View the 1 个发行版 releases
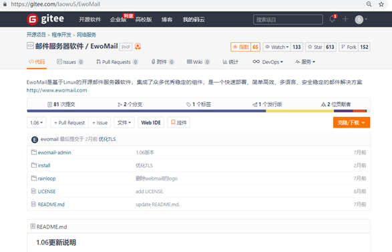Viewport: 392px width, 252px height. pos(267,104)
